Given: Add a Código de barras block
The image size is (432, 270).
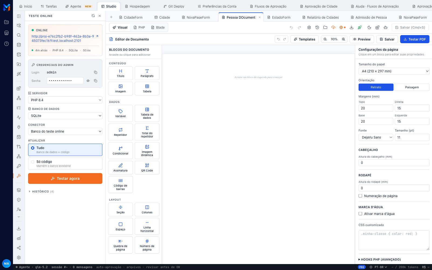Looking at the screenshot, I should point(120,185).
